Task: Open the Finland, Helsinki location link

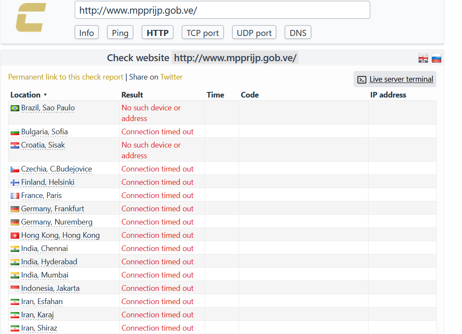Action: pyautogui.click(x=48, y=182)
